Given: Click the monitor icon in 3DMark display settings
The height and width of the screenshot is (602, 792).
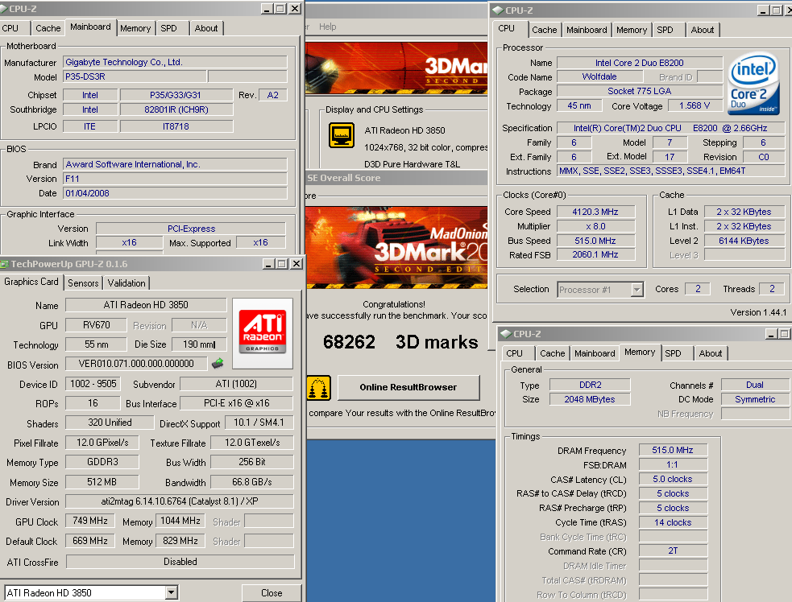Looking at the screenshot, I should click(x=341, y=134).
